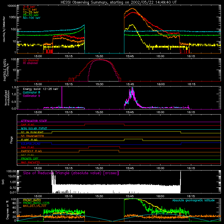Viewport: 224px width, 224px height.
Task: Click the NON_SOLAR_EVENT flag label
Action: 34,129
